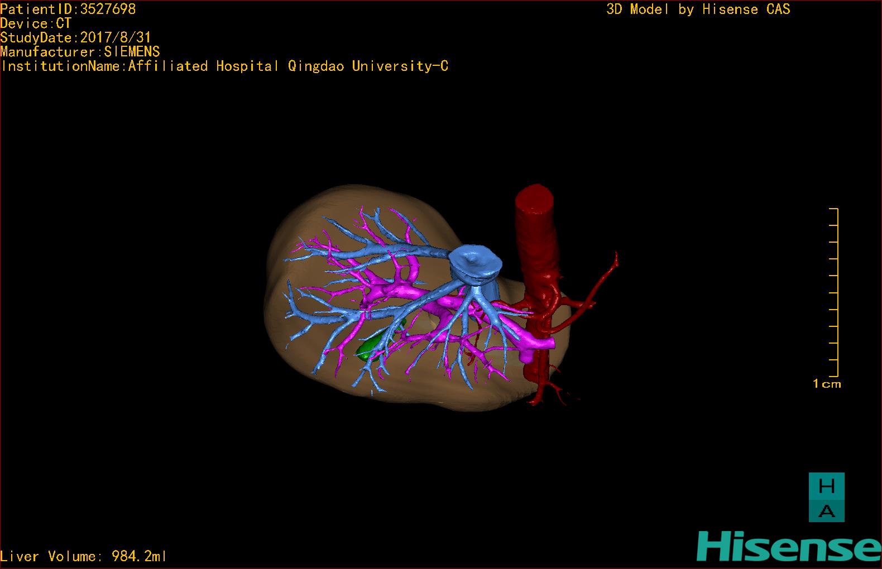This screenshot has height=569, width=882.
Task: Click the H A orientation cube
Action: (x=827, y=497)
